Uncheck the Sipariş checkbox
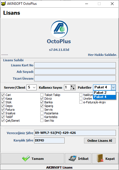The height and width of the screenshot is (170, 119). [x=42, y=106]
